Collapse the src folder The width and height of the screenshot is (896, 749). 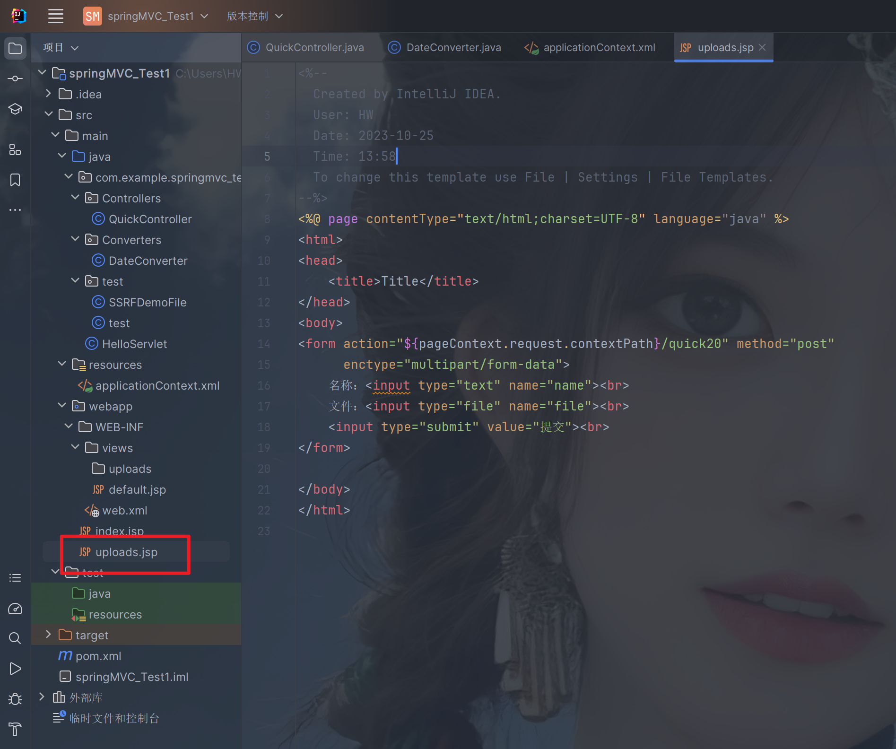click(x=49, y=114)
